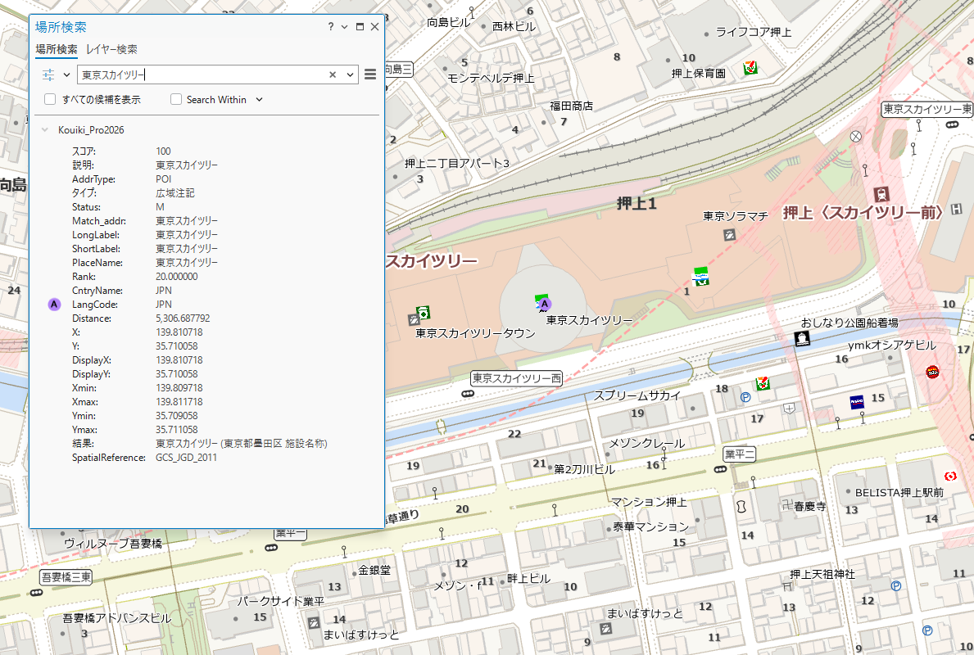This screenshot has width=974, height=655.
Task: Open the locator settings options icon
Action: pyautogui.click(x=48, y=75)
